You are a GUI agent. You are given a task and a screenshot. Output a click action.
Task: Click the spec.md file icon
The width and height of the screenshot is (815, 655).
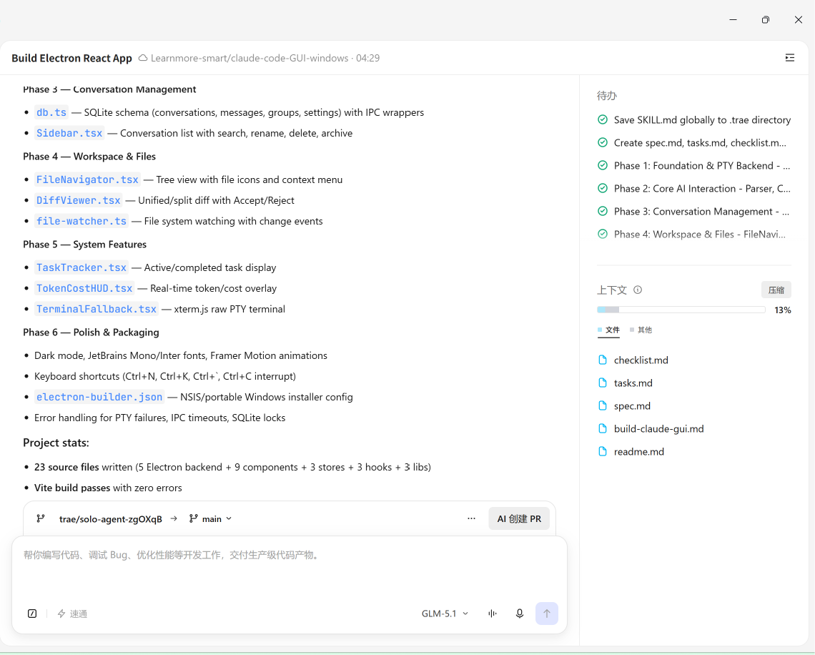coord(603,405)
